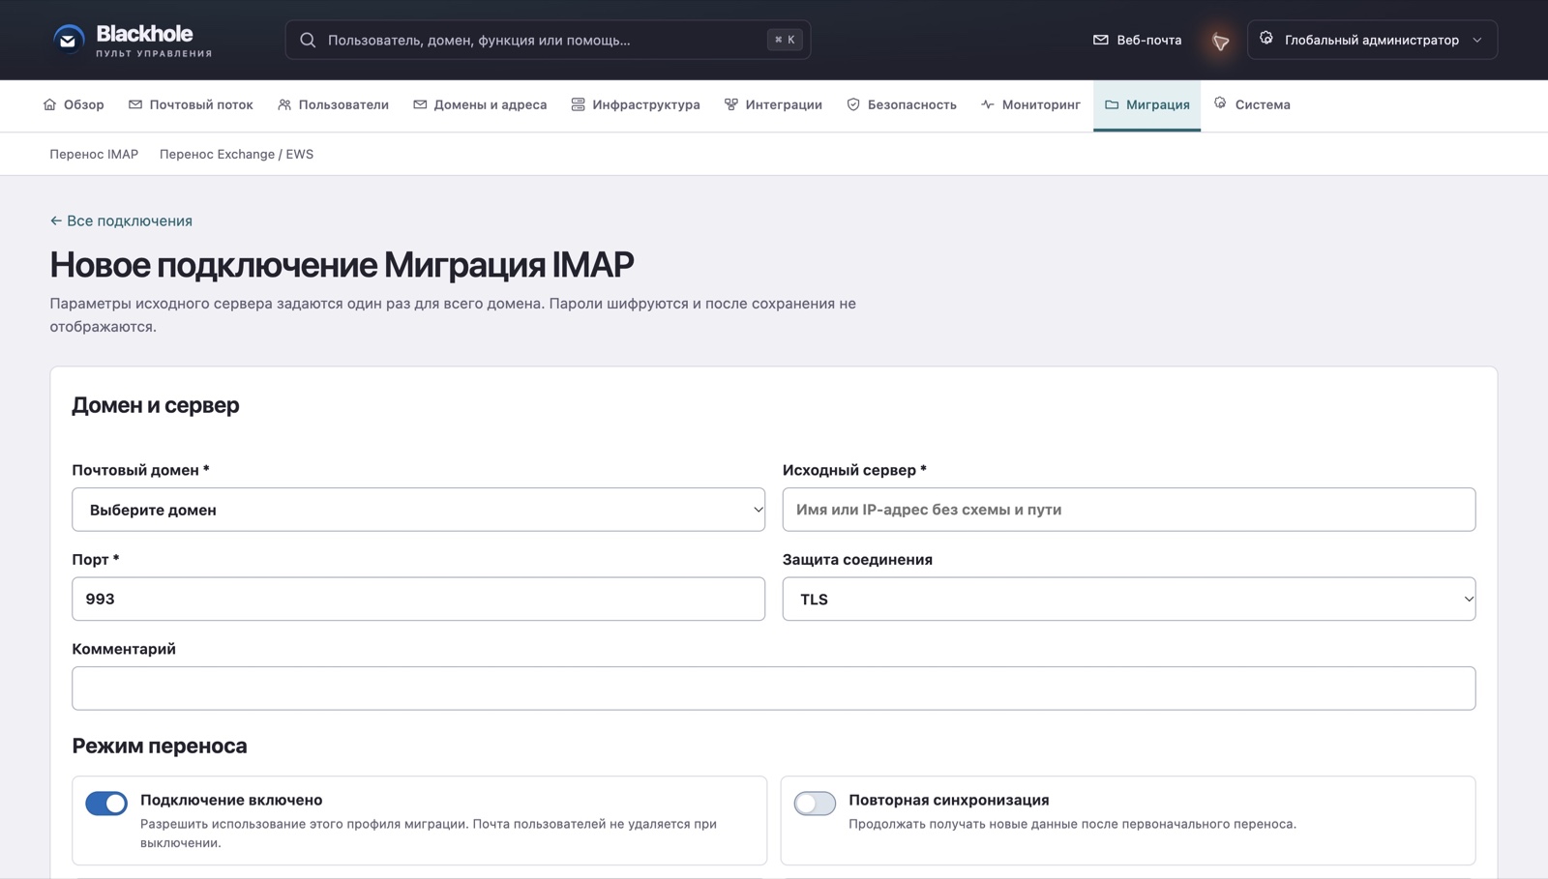
Task: Return via Все подключения link text
Action: 130,220
